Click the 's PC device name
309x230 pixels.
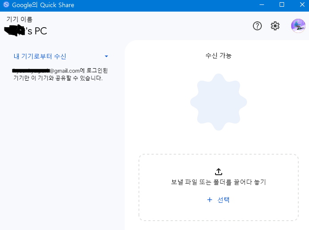26,31
